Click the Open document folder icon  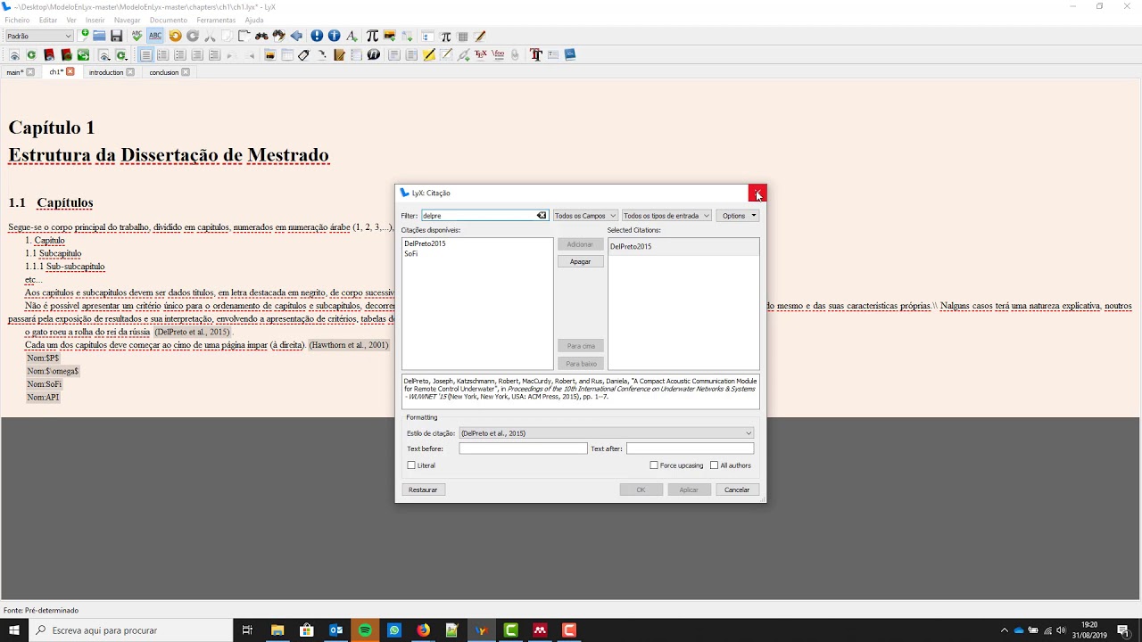pos(99,36)
